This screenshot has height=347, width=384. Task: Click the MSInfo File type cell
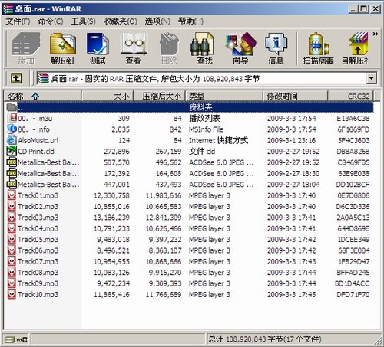[206, 129]
